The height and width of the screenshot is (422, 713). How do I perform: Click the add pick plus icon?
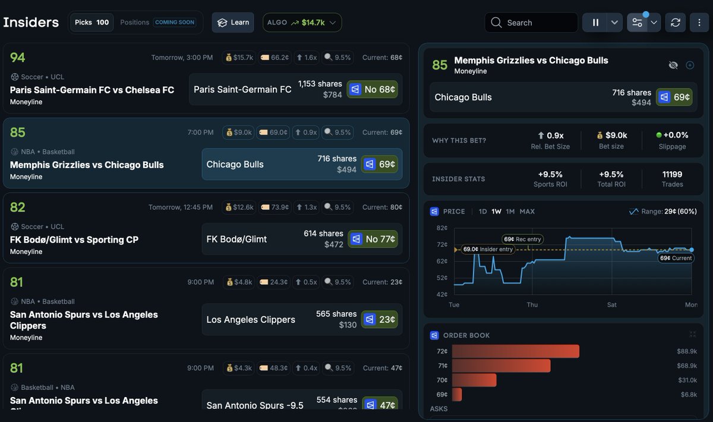click(689, 65)
